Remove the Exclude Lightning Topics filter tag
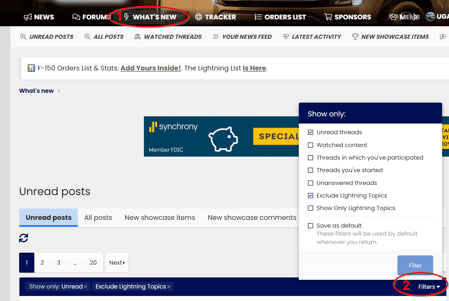 (x=169, y=287)
